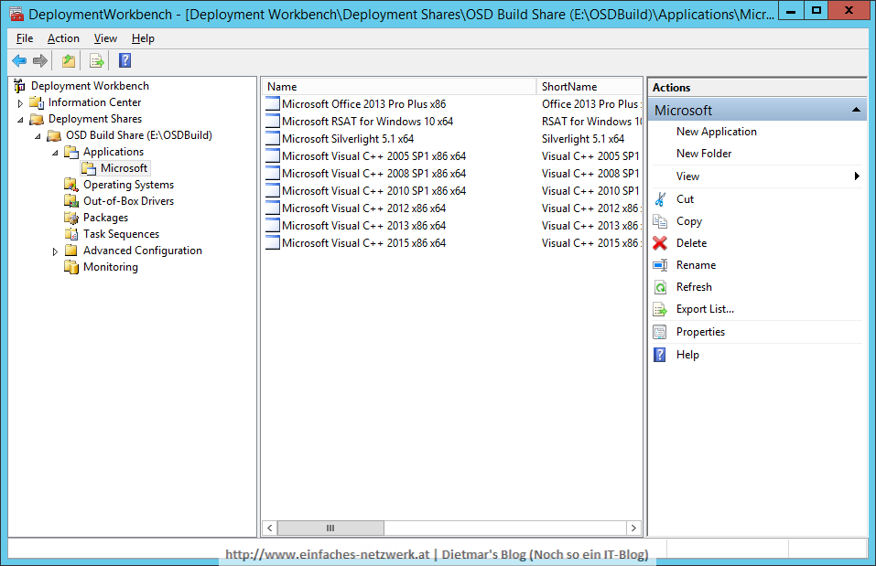Select Task Sequences label in tree

[x=121, y=234]
